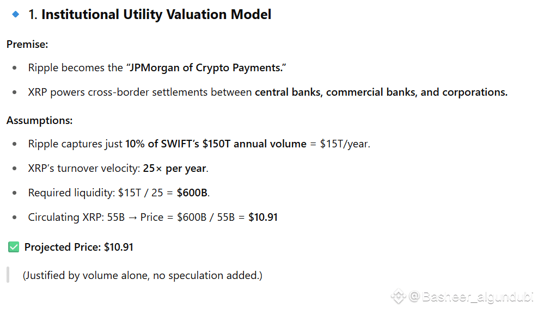The image size is (538, 310).
Task: Click the gray blockquote bar beside the note
Action: [x=8, y=275]
